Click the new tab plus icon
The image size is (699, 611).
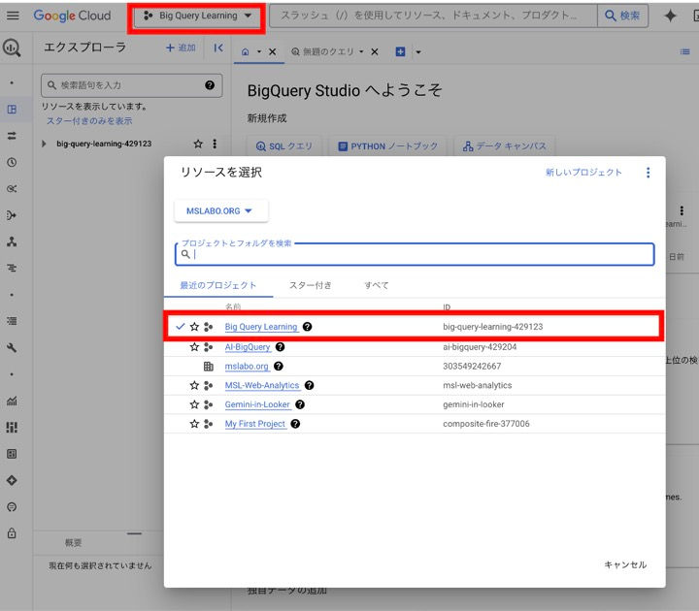pyautogui.click(x=400, y=52)
